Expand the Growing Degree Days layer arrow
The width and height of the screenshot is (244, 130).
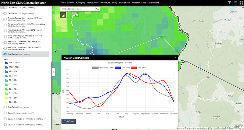[x=3, y=19]
